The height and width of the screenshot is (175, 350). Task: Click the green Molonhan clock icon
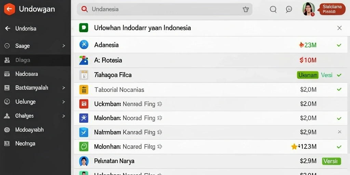click(84, 147)
